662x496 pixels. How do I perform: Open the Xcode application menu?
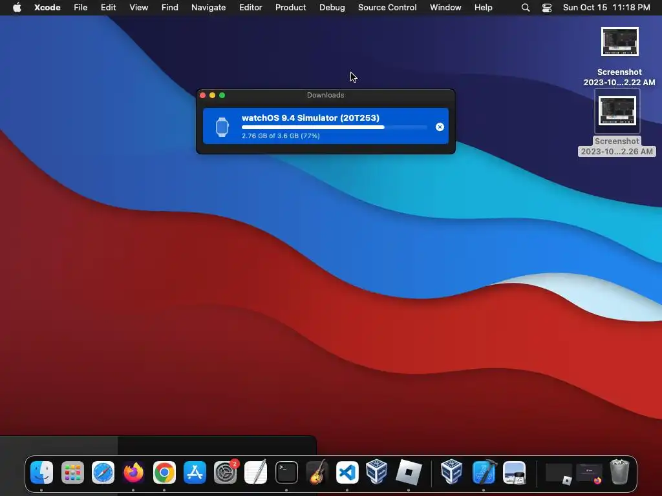pos(47,8)
